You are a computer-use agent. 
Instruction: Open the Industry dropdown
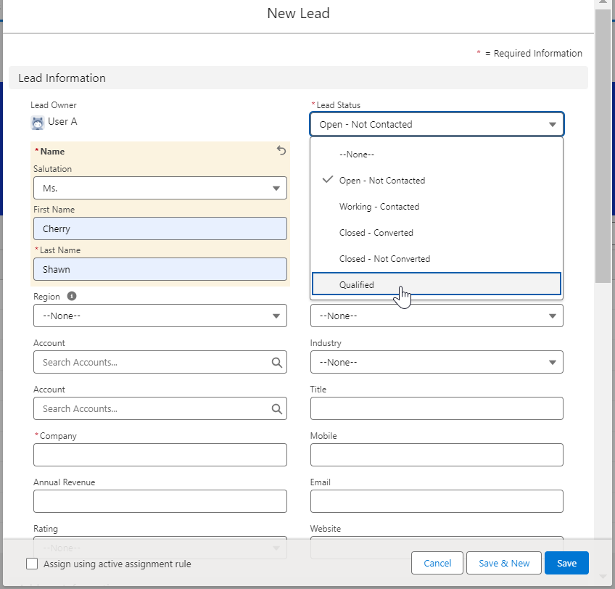click(x=437, y=363)
